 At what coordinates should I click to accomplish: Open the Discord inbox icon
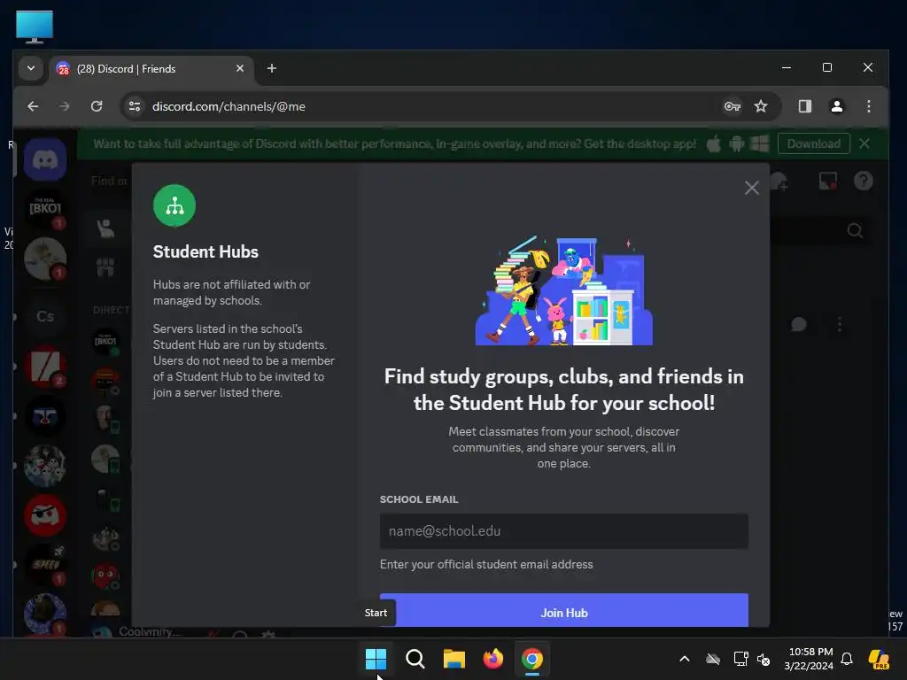(x=828, y=181)
